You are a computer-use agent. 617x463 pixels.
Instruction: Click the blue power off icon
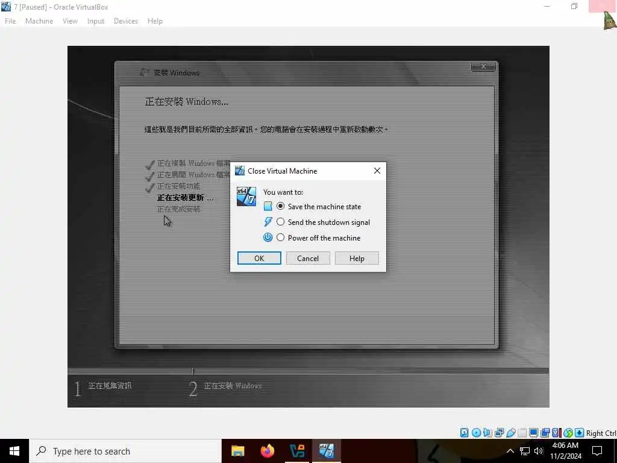268,238
